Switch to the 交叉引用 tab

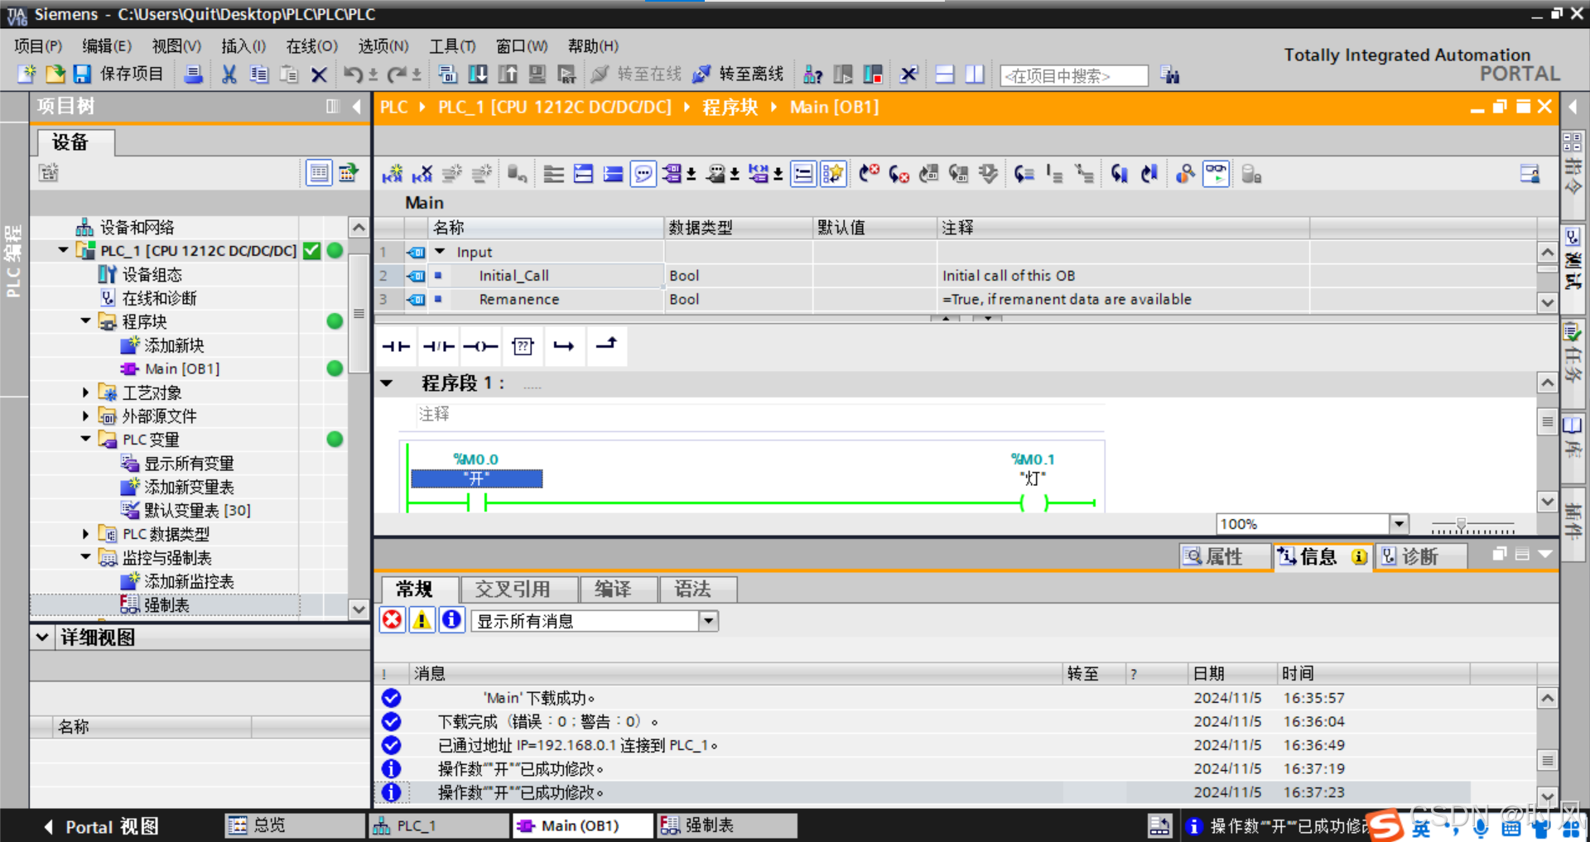(518, 589)
